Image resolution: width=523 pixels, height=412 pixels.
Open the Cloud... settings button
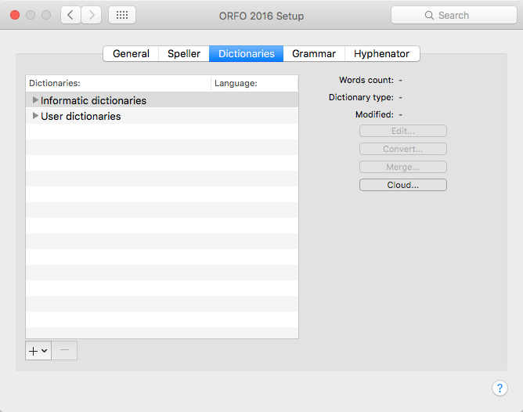pos(403,185)
